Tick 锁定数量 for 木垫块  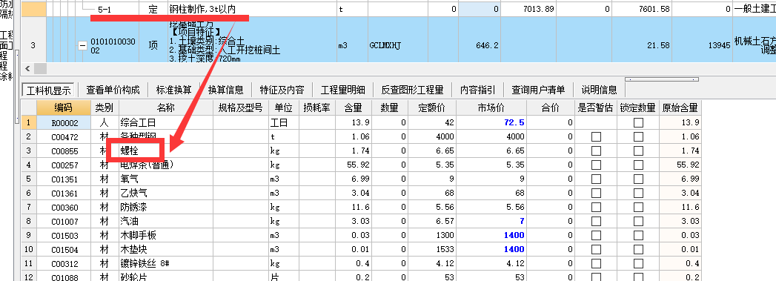[x=638, y=249]
